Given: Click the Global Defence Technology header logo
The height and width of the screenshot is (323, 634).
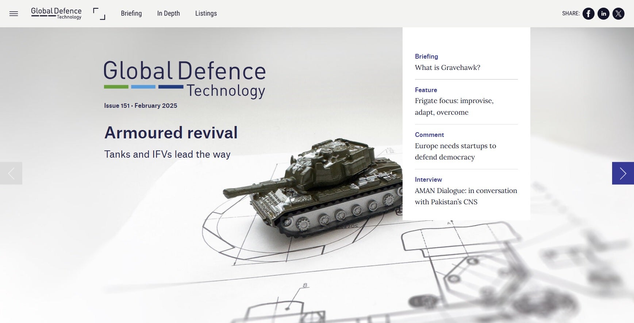Looking at the screenshot, I should tap(56, 13).
